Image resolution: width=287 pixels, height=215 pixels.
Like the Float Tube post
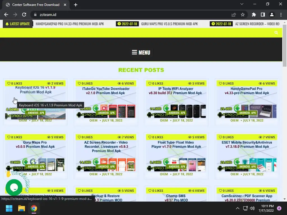tap(156, 137)
